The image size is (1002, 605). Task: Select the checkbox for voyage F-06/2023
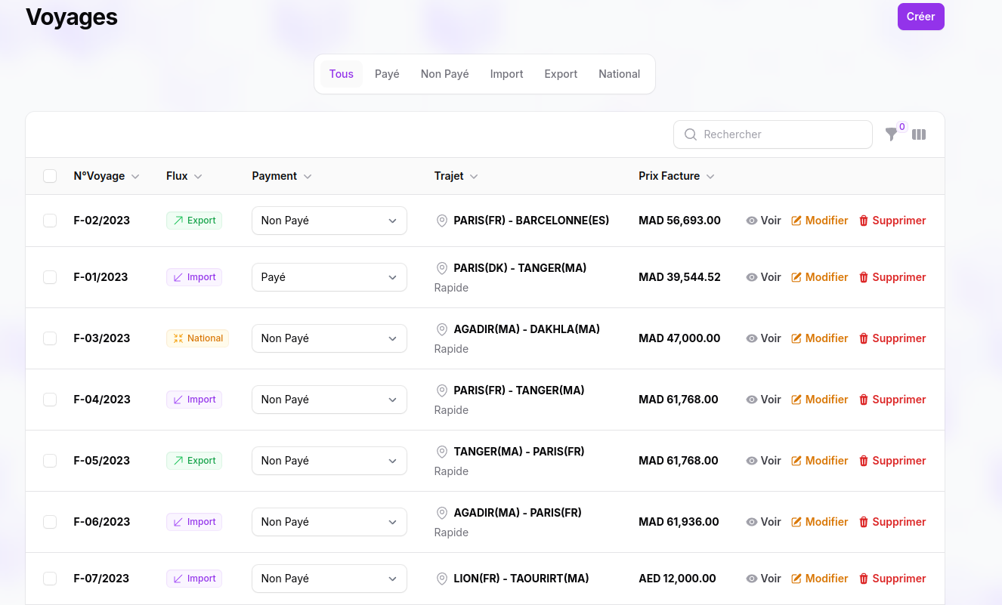coord(50,522)
